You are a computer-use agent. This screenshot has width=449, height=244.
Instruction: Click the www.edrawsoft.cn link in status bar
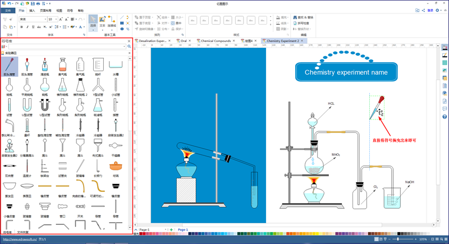tap(20, 239)
